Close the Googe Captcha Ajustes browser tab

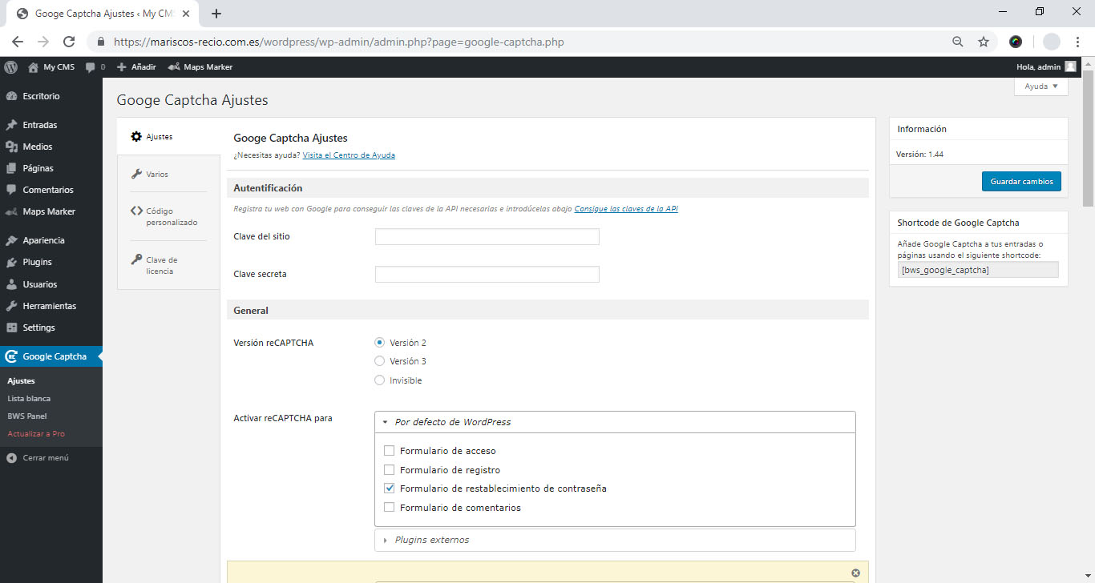(x=186, y=14)
